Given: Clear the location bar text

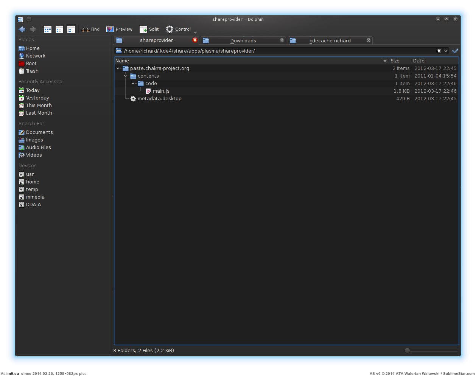Looking at the screenshot, I should coord(439,51).
